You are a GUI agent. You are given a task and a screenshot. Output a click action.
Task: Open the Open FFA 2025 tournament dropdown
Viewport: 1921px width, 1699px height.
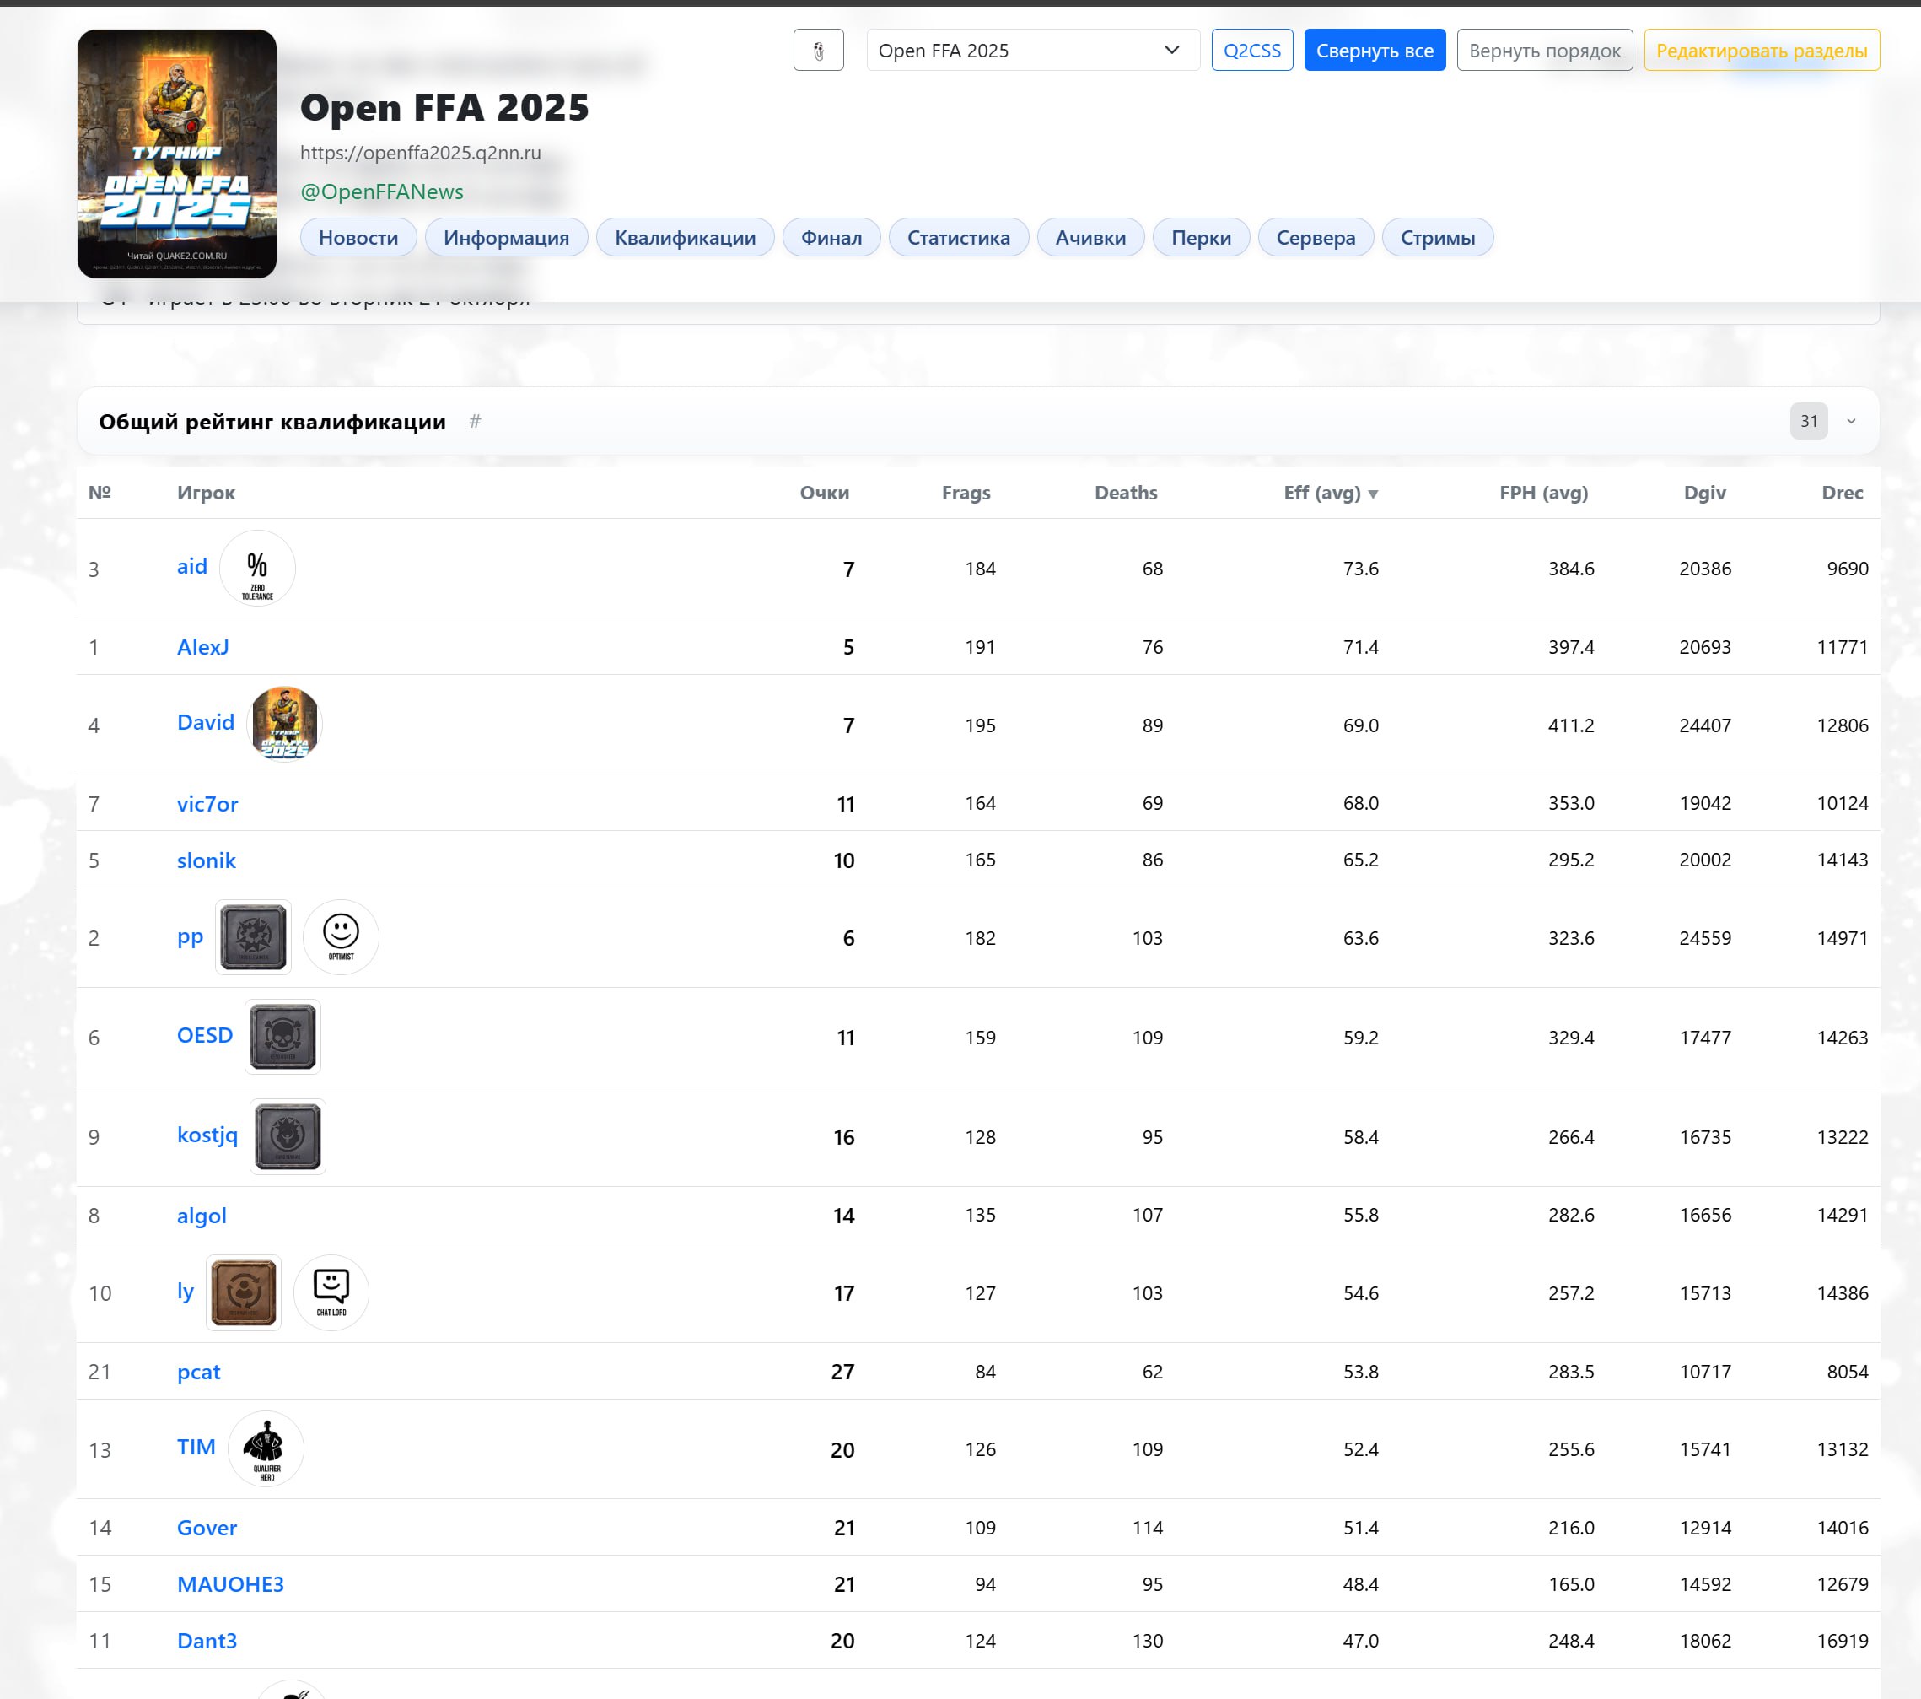click(x=1032, y=50)
